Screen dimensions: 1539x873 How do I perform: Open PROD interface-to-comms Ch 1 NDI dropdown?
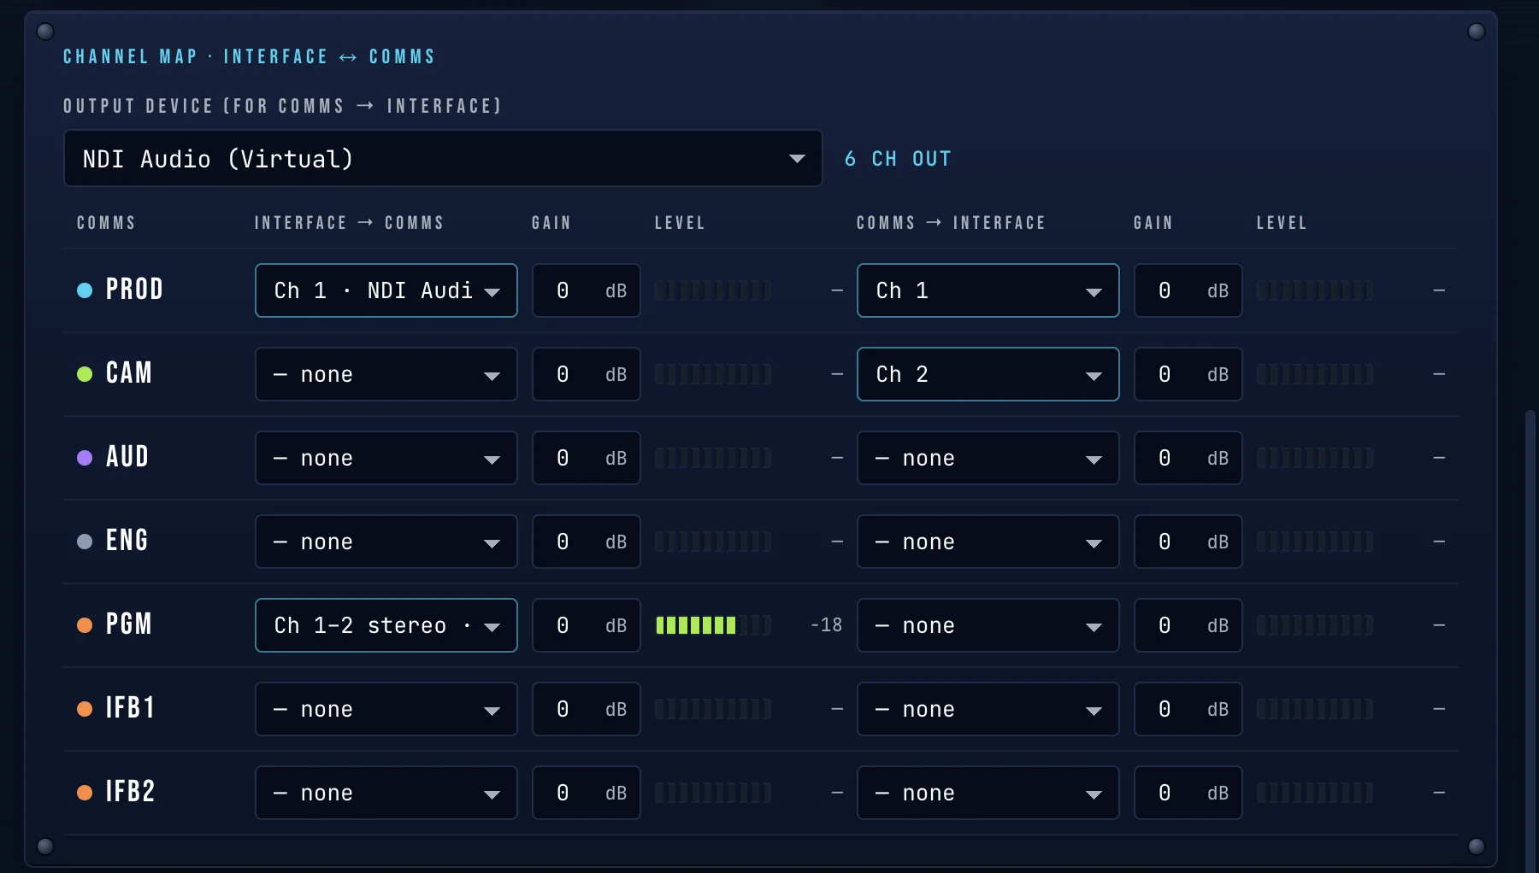click(386, 290)
